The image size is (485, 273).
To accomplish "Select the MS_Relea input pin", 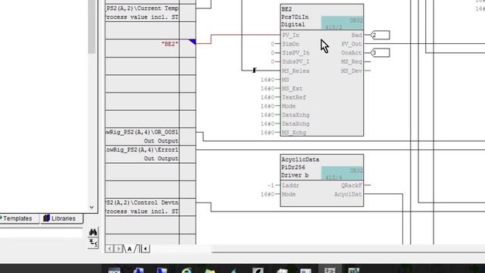I will (x=296, y=71).
